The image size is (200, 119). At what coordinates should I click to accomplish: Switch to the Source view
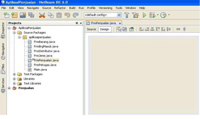coord(91,29)
